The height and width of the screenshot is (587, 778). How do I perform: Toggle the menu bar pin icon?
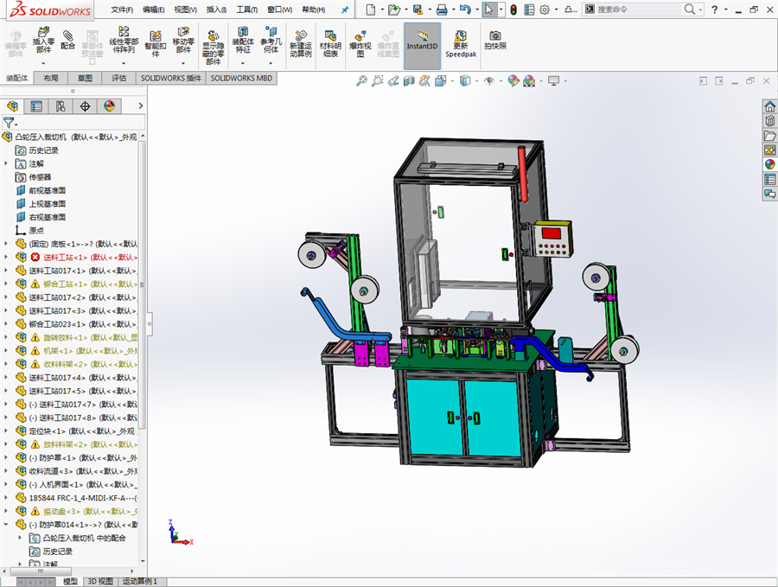click(x=345, y=10)
